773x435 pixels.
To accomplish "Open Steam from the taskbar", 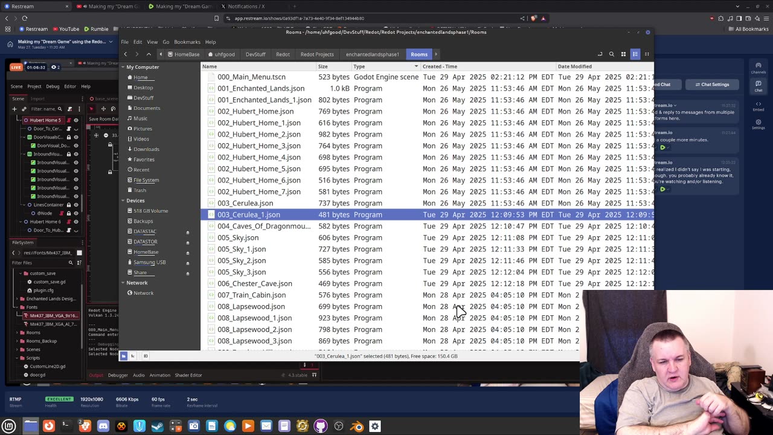I will point(158,426).
